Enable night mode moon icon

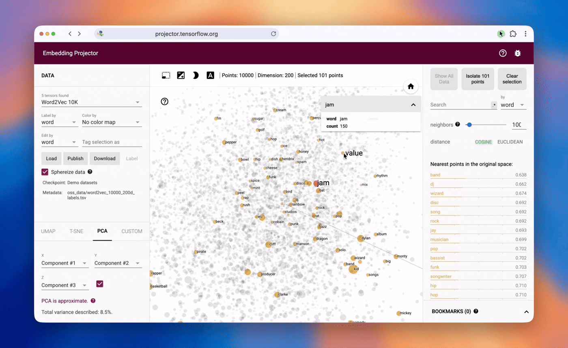click(x=196, y=75)
